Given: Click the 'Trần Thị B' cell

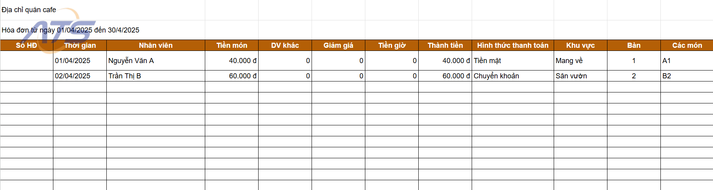Looking at the screenshot, I should [156, 76].
